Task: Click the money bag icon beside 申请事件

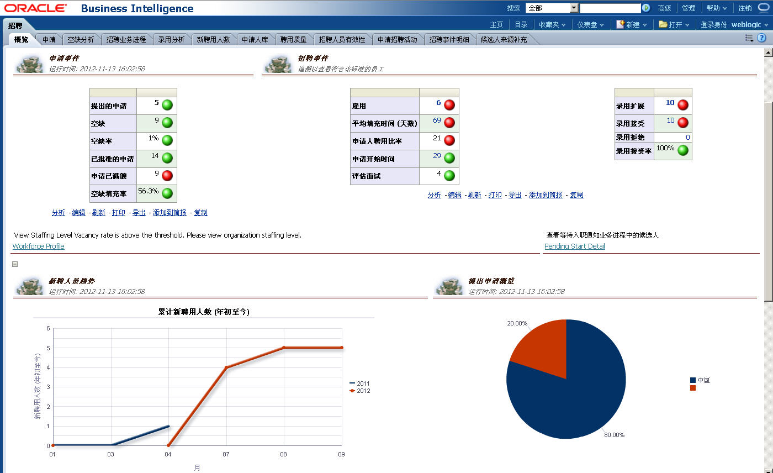Action: (x=30, y=64)
